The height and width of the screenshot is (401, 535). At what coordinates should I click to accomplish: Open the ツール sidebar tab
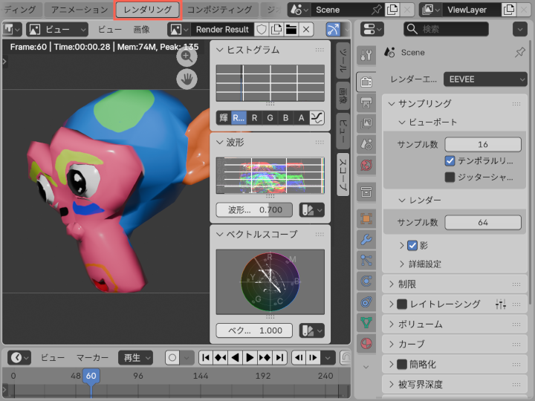343,61
